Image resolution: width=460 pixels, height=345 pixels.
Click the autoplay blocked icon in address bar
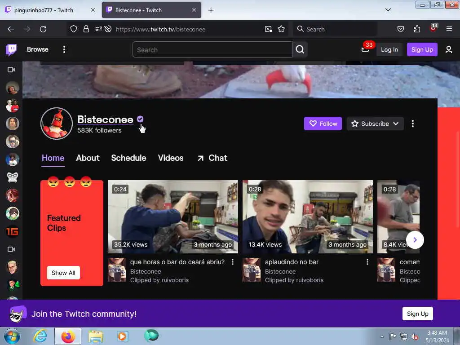(x=108, y=29)
